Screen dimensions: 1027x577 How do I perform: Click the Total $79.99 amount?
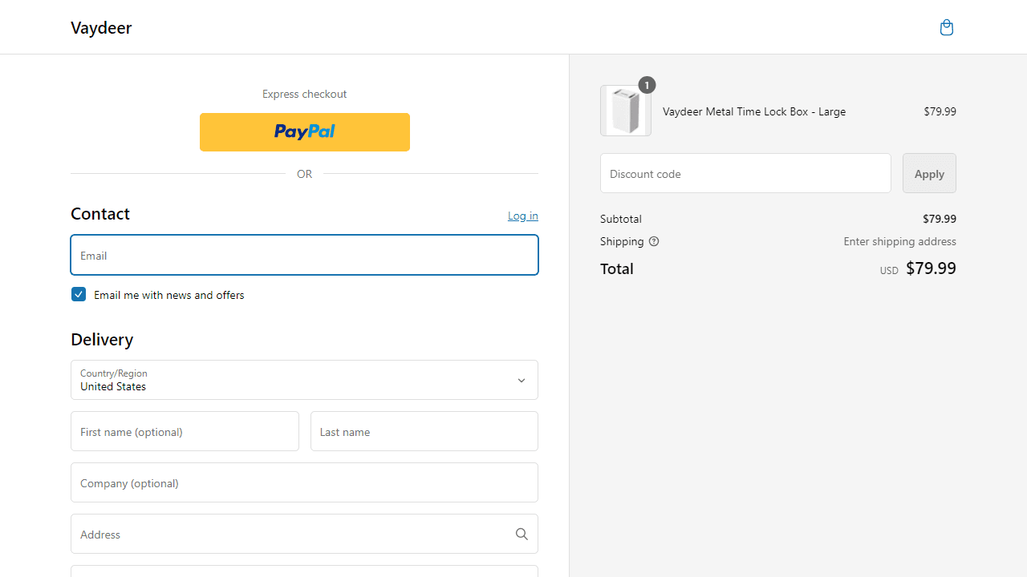931,268
